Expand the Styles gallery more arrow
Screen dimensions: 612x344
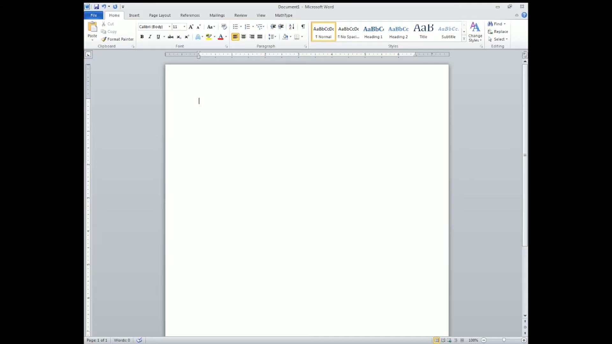pyautogui.click(x=464, y=39)
